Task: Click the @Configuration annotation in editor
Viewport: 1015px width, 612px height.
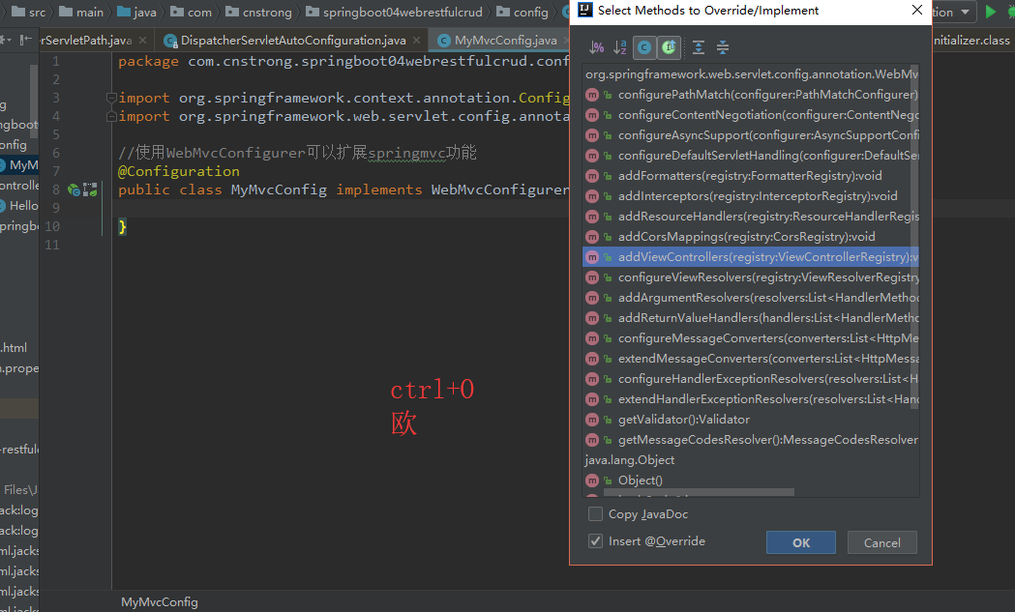Action: point(179,171)
